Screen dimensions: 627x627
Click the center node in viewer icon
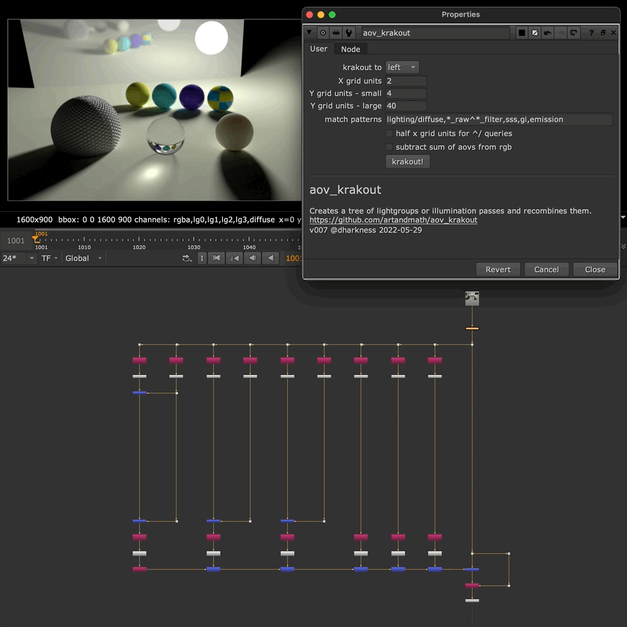coord(323,33)
